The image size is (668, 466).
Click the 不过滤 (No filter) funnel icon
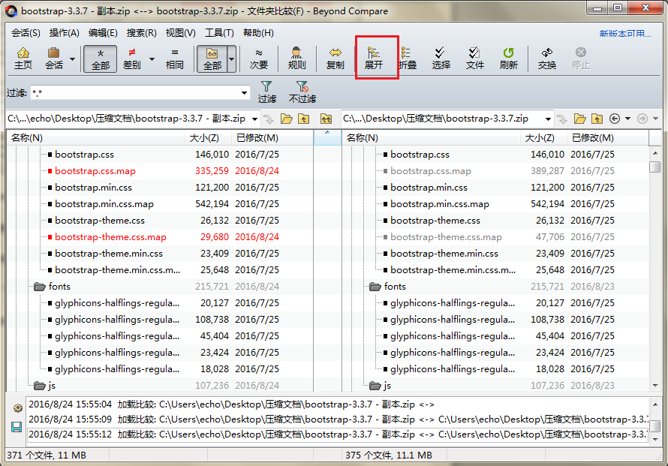coord(302,92)
